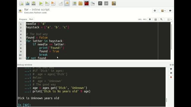Collapse the 'if not found' fold on line 11

coord(25,58)
